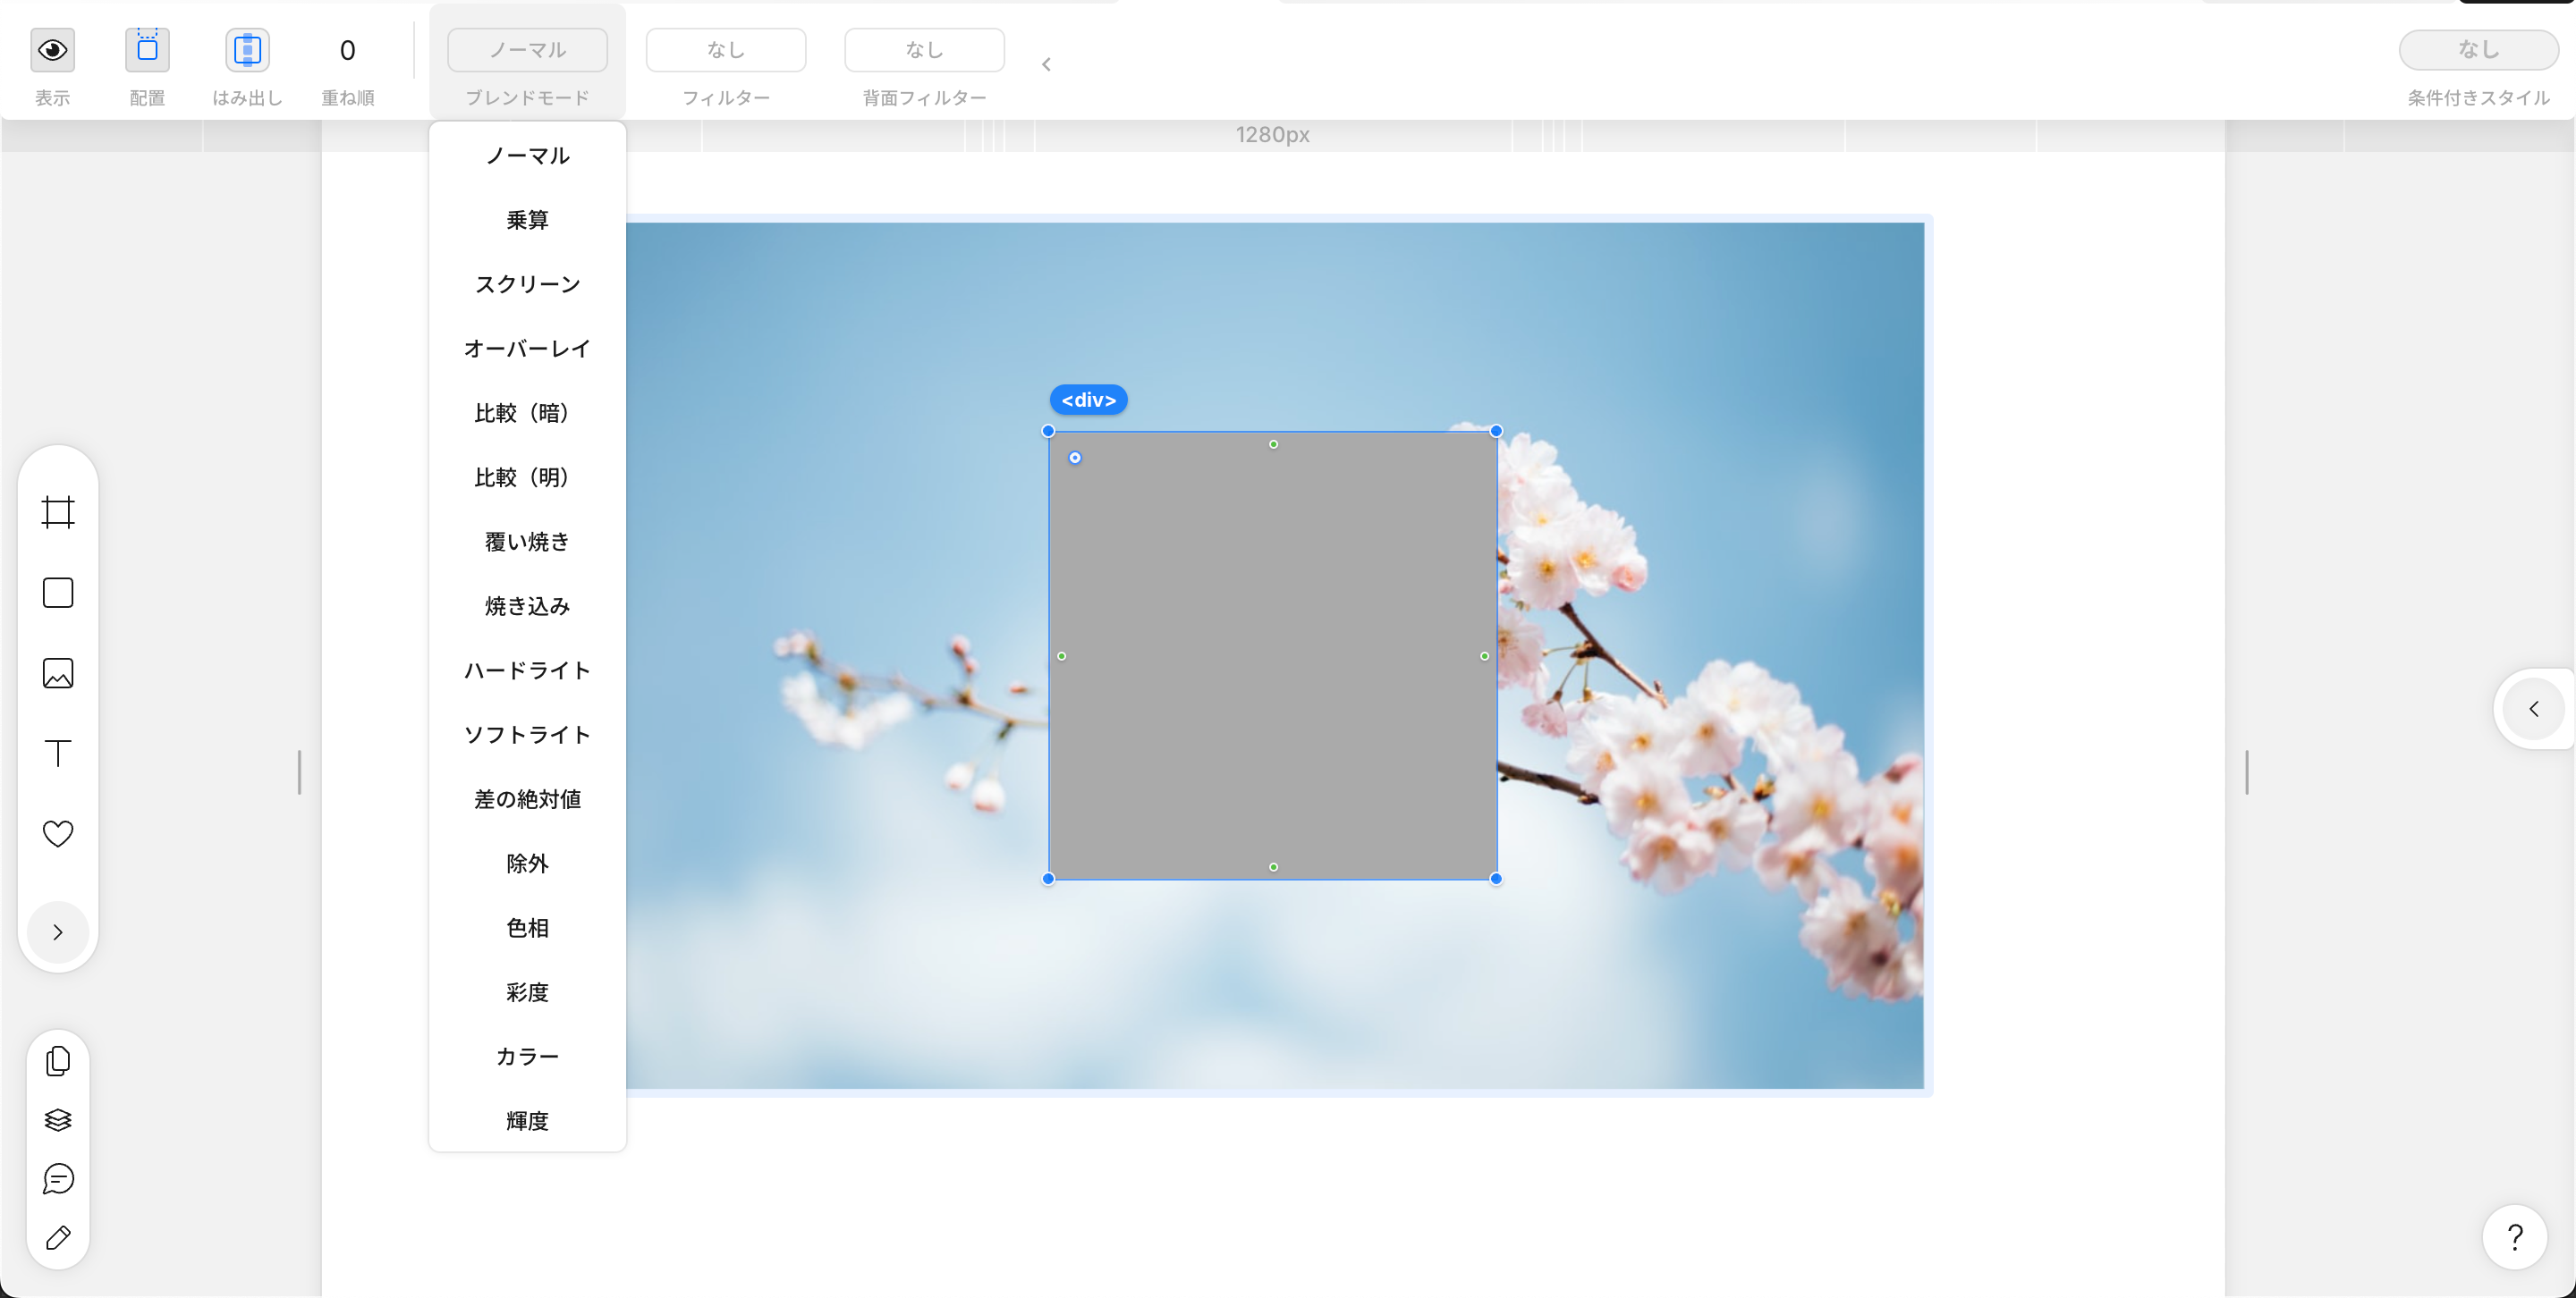Click the question mark help button
Viewport: 2576px width, 1298px height.
(2514, 1237)
